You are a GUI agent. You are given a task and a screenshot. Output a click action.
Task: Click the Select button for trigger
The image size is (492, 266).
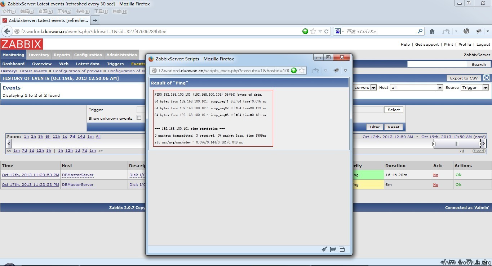394,110
